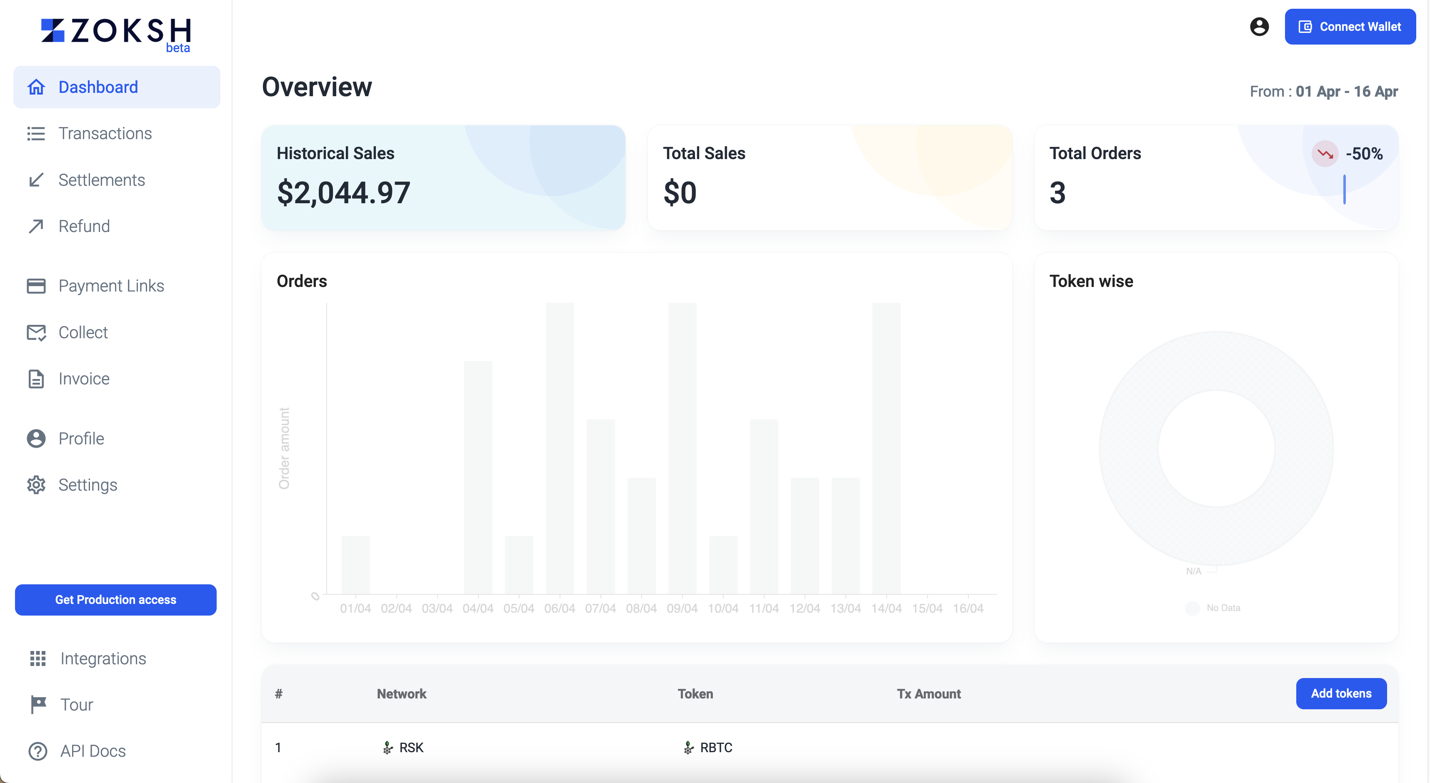Screen dimensions: 1430x783
Task: Click the Transactions list icon
Action: click(x=36, y=134)
